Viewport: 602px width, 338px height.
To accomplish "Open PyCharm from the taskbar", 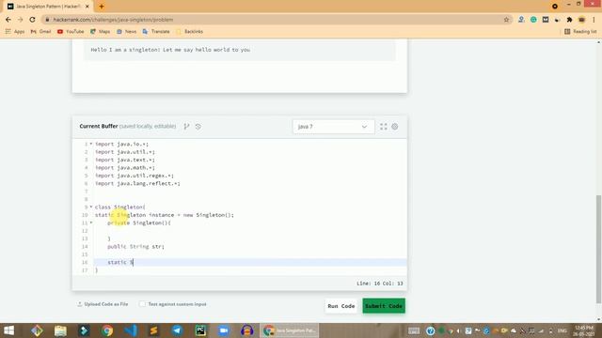I will 200,330.
